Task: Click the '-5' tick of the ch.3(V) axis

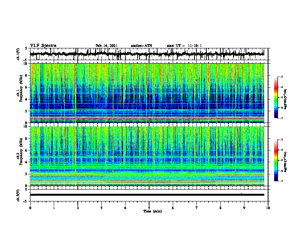Action: 26,201
